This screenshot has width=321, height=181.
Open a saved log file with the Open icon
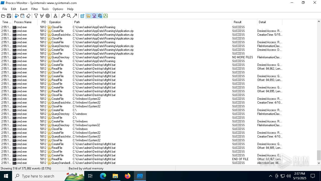coord(3,16)
